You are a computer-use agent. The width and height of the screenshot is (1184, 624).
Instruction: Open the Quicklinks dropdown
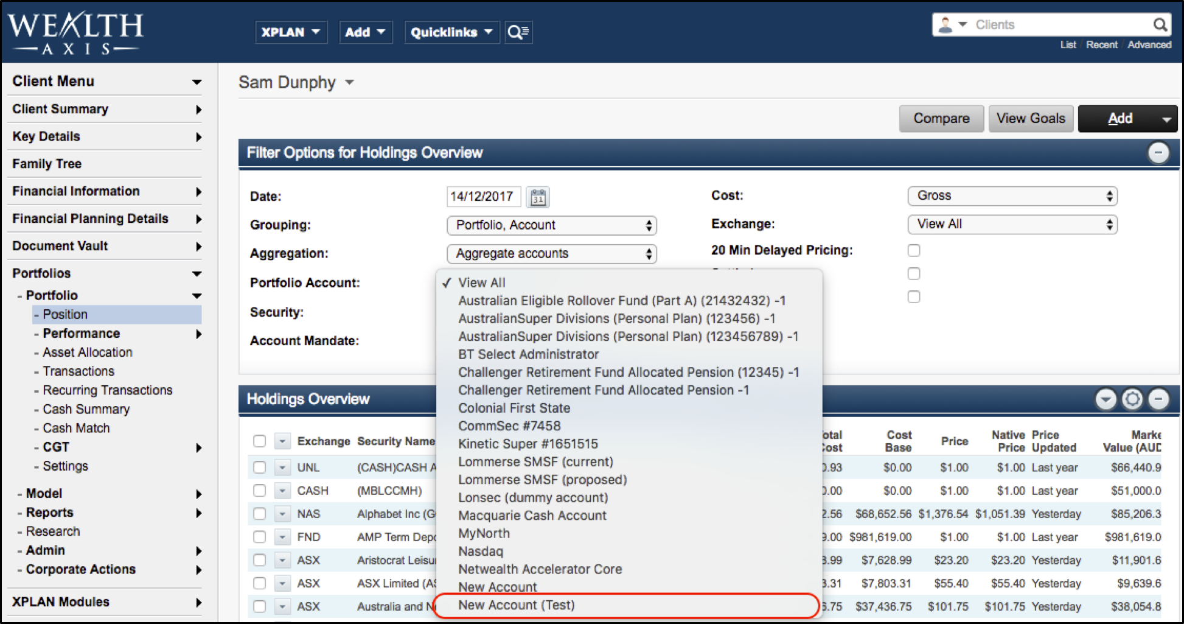(451, 32)
